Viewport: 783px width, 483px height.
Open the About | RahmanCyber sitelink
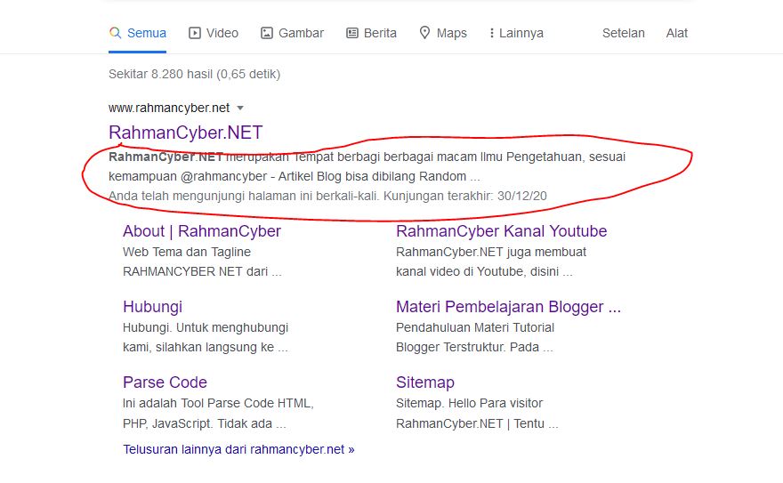point(202,231)
